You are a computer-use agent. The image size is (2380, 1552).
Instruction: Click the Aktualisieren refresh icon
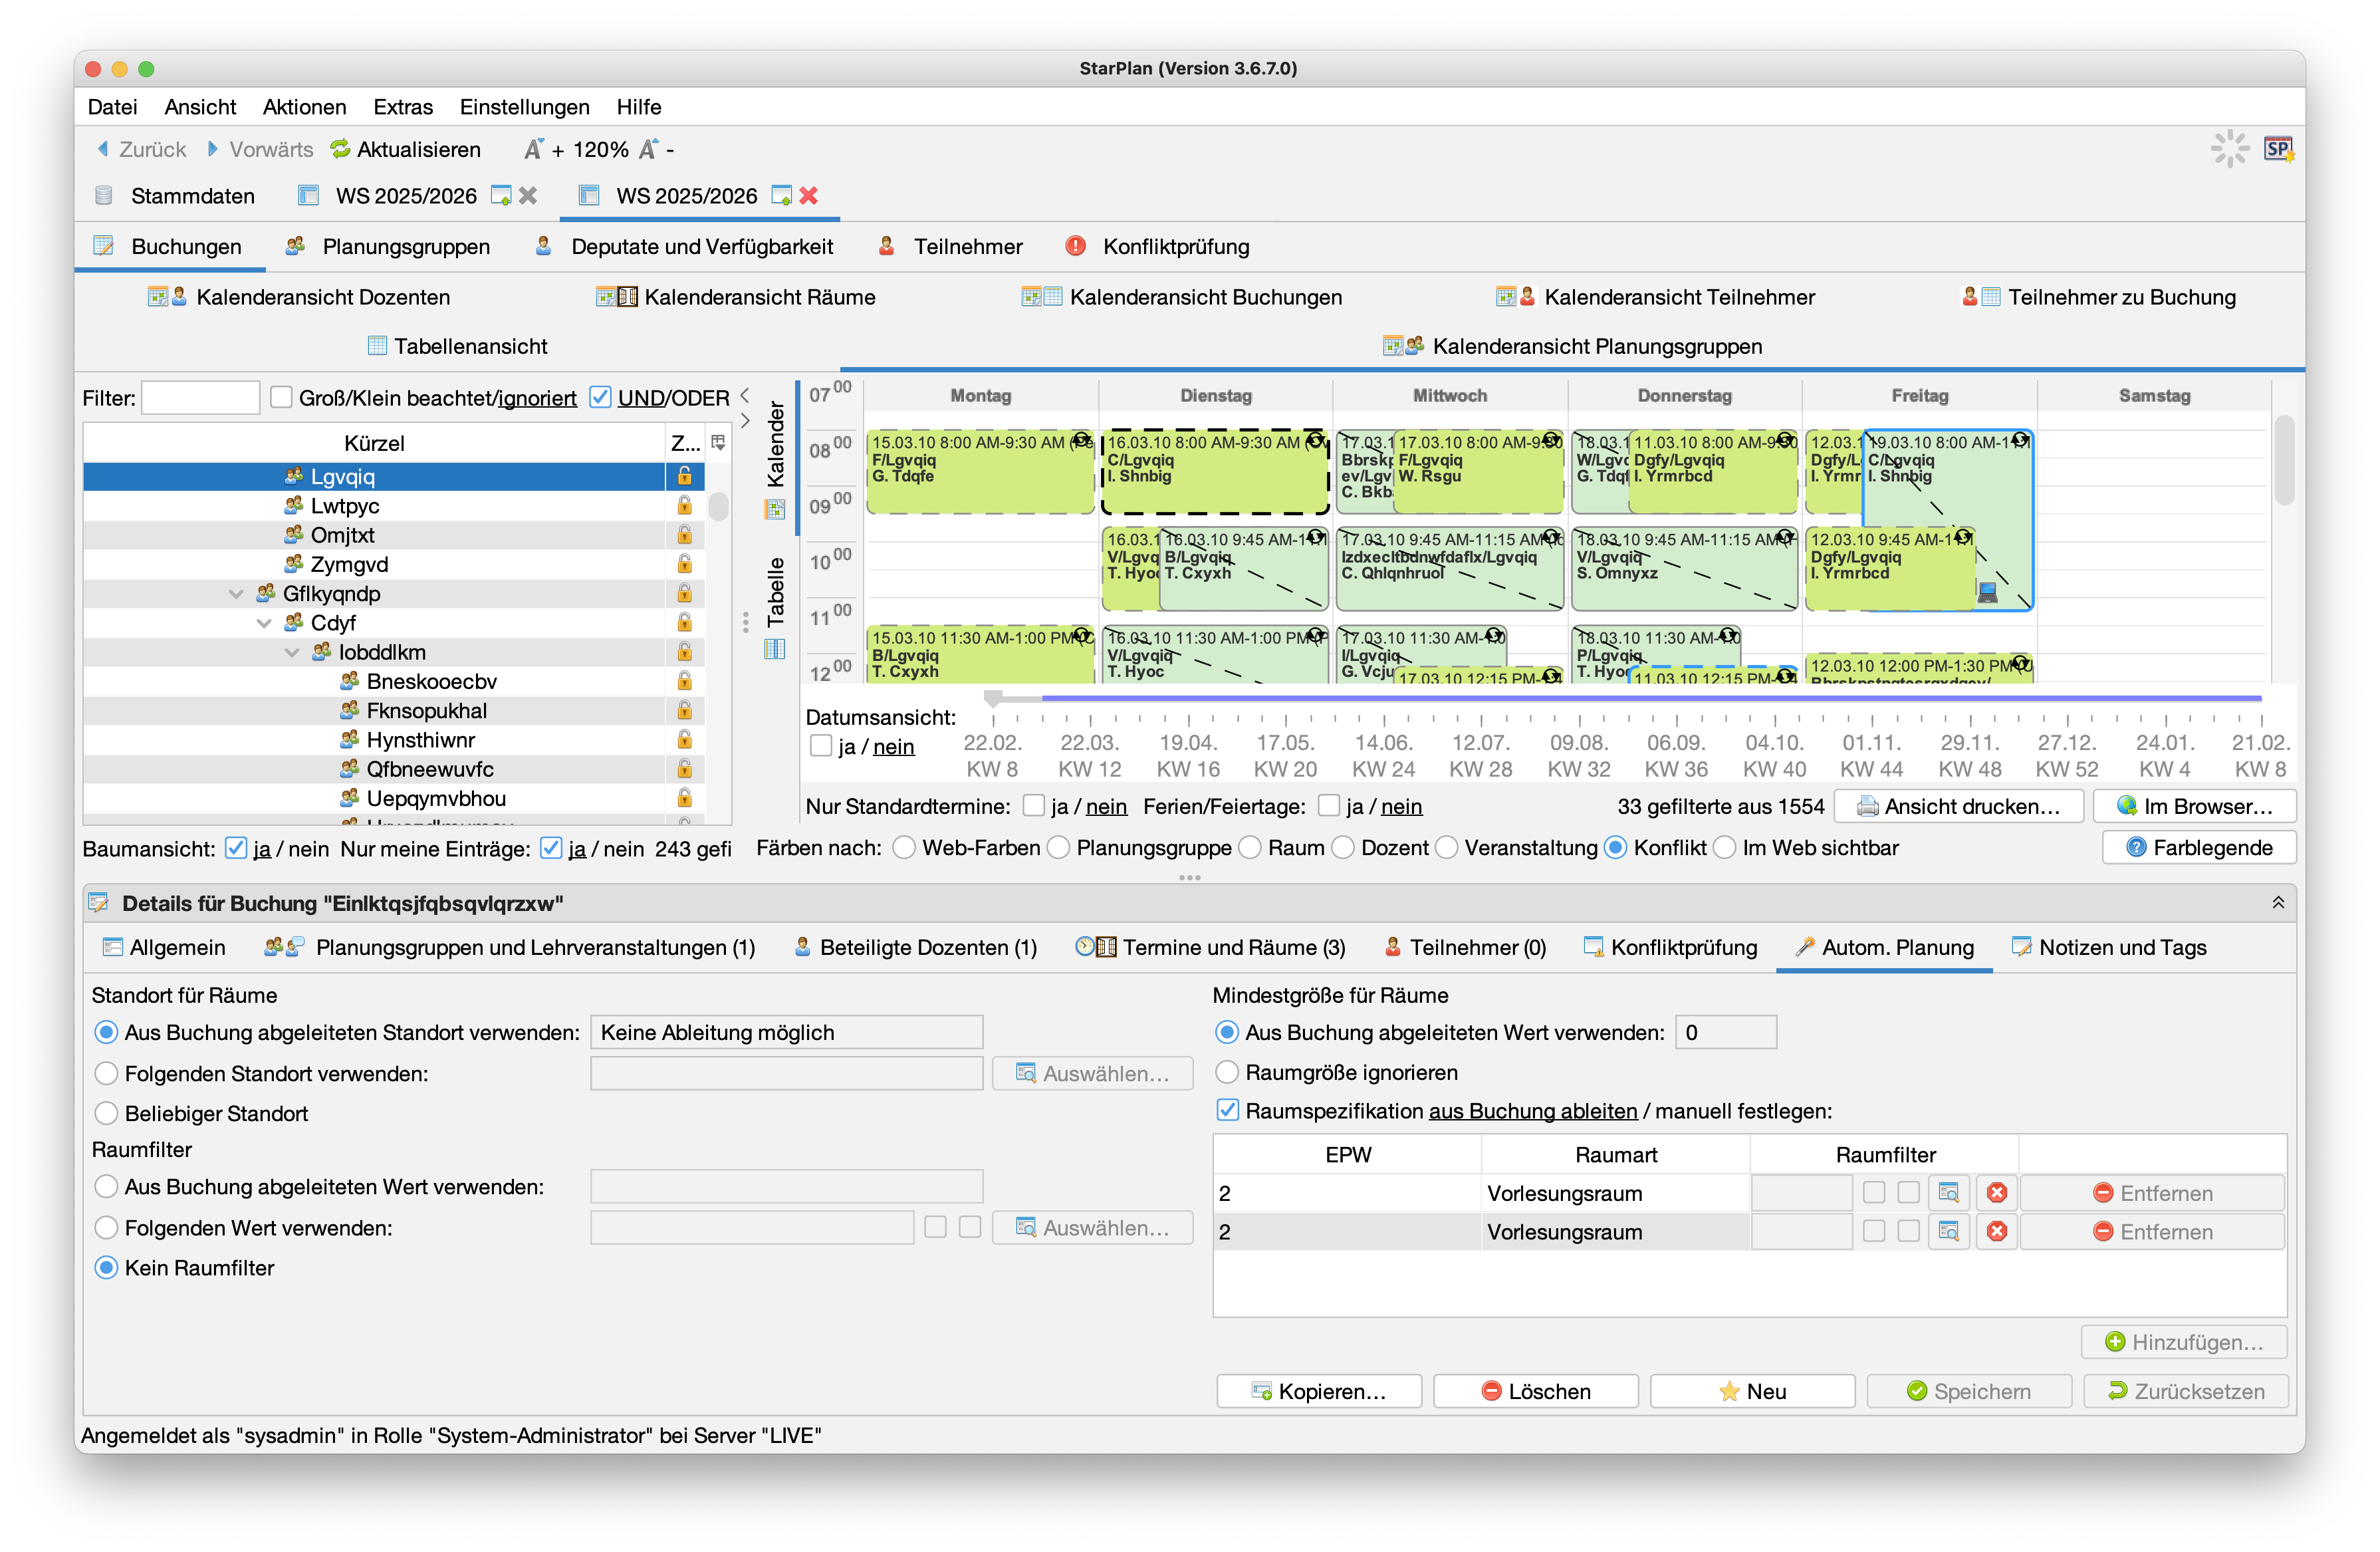pyautogui.click(x=340, y=149)
